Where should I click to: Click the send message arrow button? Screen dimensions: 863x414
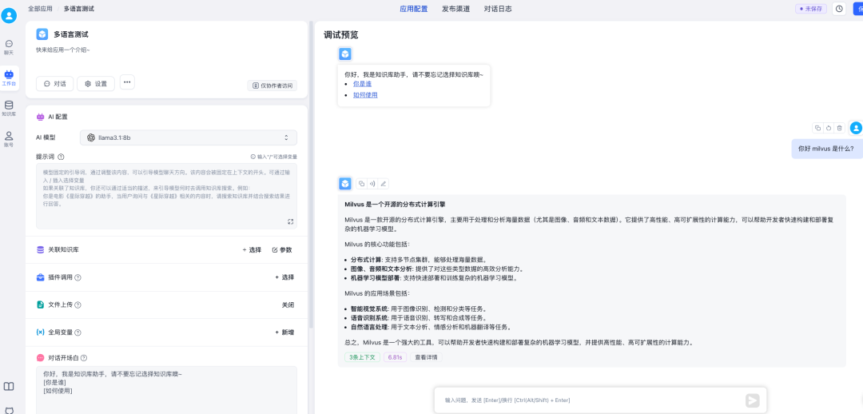(x=751, y=400)
